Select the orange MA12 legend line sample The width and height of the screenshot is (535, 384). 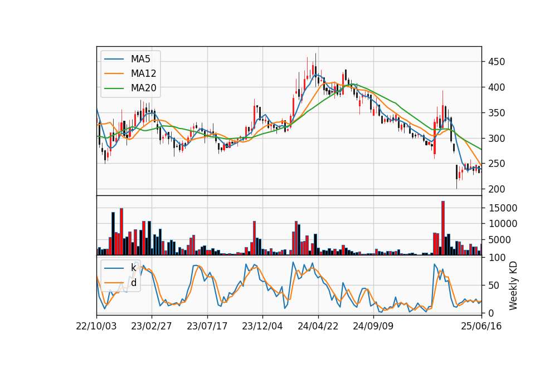pos(114,73)
